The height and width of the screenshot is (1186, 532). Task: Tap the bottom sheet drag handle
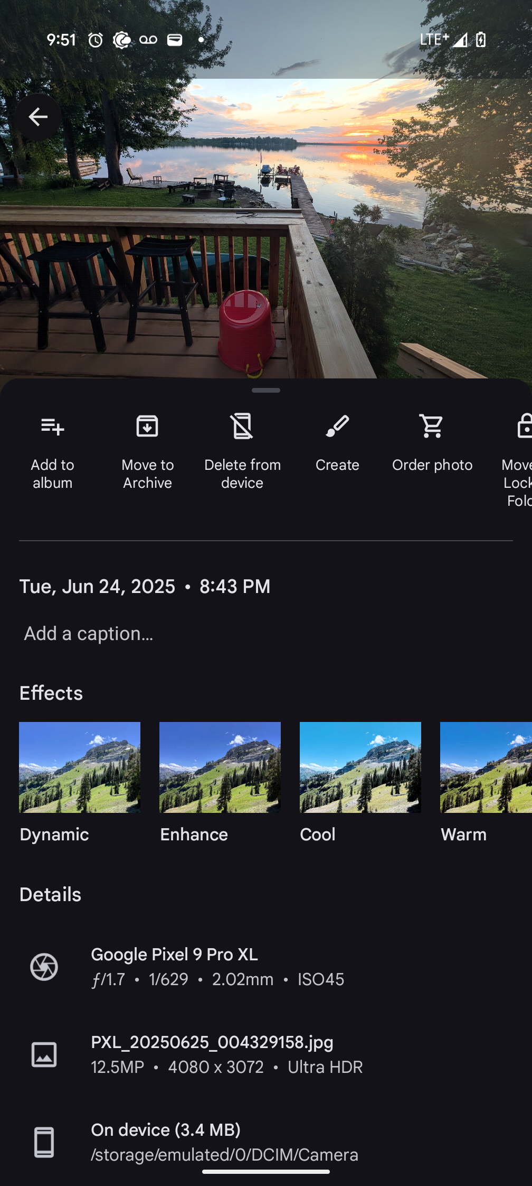266,391
